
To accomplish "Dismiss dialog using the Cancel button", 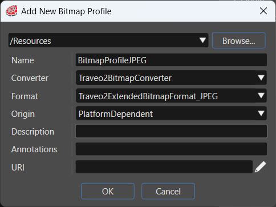I will tap(168, 191).
